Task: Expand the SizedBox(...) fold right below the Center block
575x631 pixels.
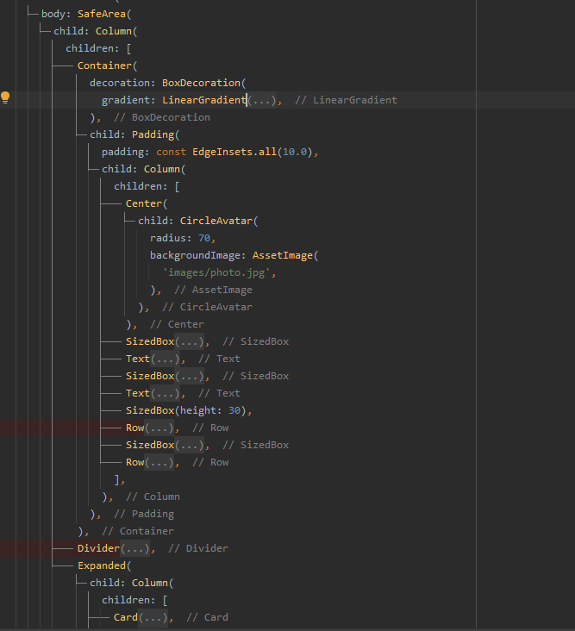Action: click(x=189, y=341)
